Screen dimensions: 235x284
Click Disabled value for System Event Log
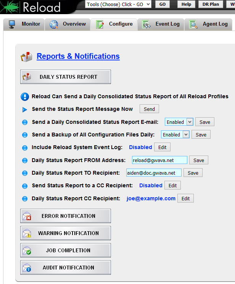click(140, 147)
